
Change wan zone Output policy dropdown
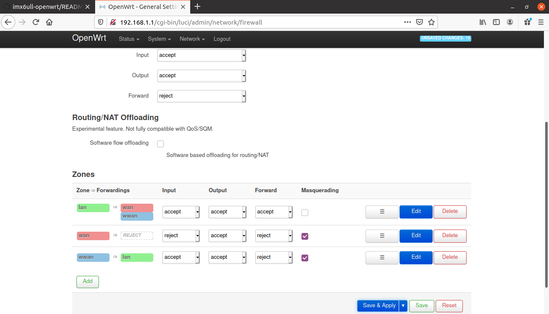click(x=227, y=235)
